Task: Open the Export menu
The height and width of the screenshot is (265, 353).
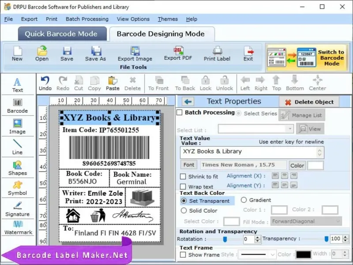Action: click(29, 19)
